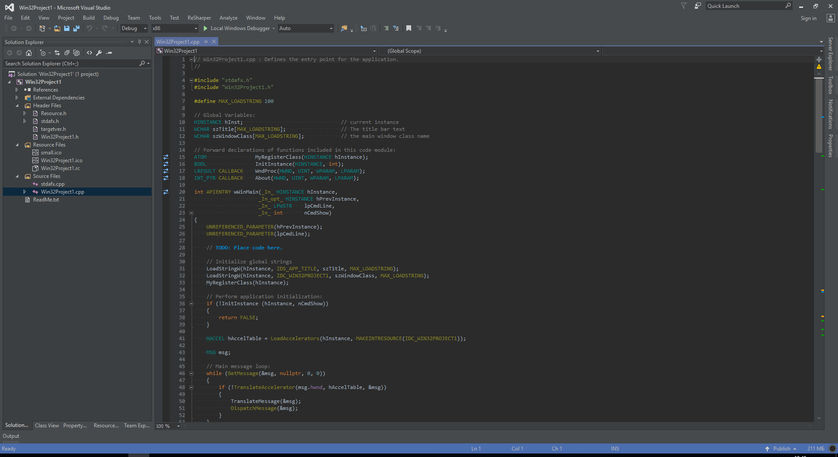Viewport: 838px width, 457px height.
Task: Click Collapse All in Solution Explorer toolbar
Action: pos(67,53)
